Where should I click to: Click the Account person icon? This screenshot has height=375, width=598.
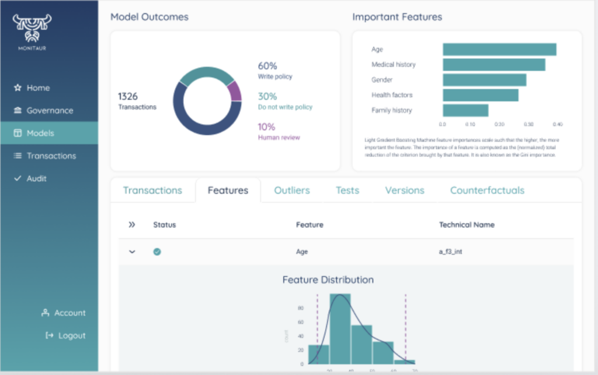46,313
